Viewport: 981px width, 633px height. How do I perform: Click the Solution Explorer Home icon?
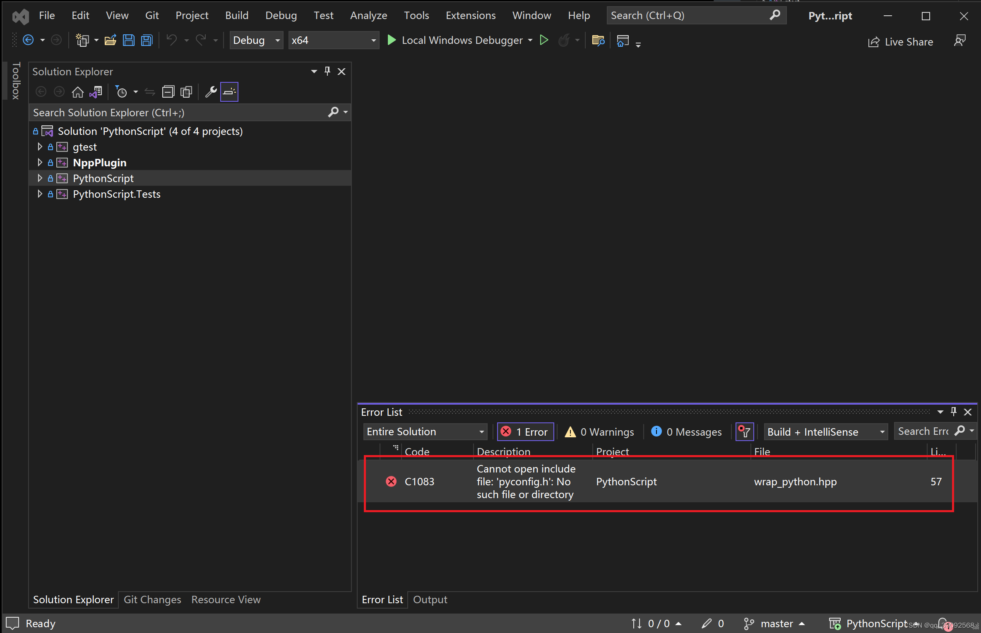[x=77, y=92]
